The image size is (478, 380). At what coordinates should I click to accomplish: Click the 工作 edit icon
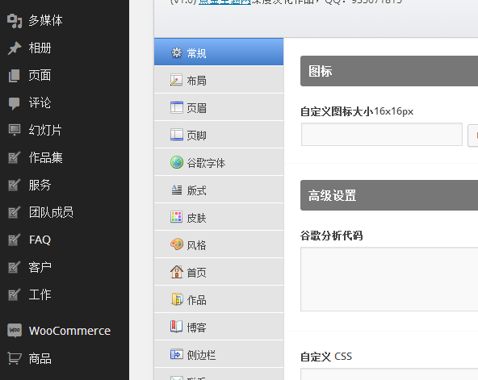tap(15, 294)
